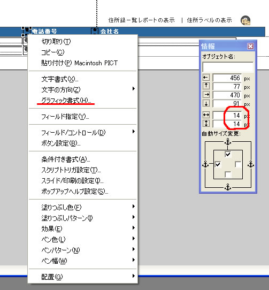Click the オブジェクト名 input field
Viewport: 269px width, 290px height.
tap(228, 67)
